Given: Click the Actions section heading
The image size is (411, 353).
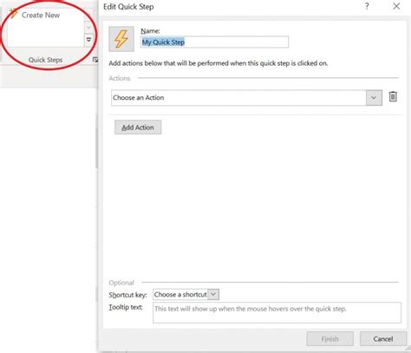Looking at the screenshot, I should pyautogui.click(x=120, y=78).
